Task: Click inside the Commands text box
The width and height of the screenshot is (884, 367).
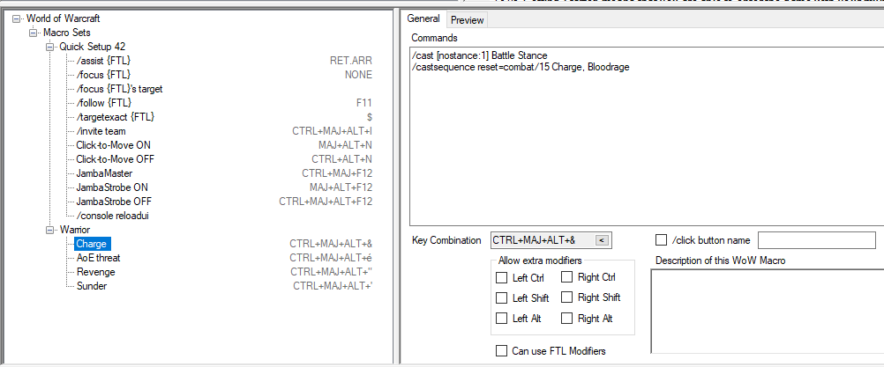Action: 647,136
